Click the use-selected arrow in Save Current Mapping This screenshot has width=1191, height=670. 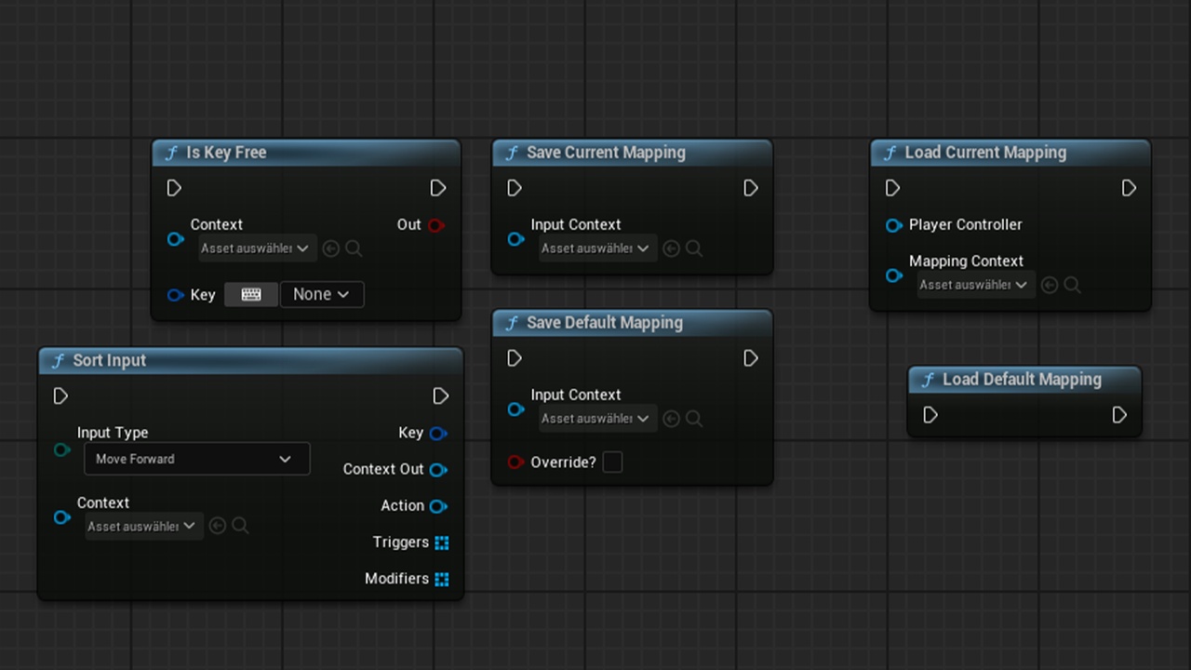[671, 248]
